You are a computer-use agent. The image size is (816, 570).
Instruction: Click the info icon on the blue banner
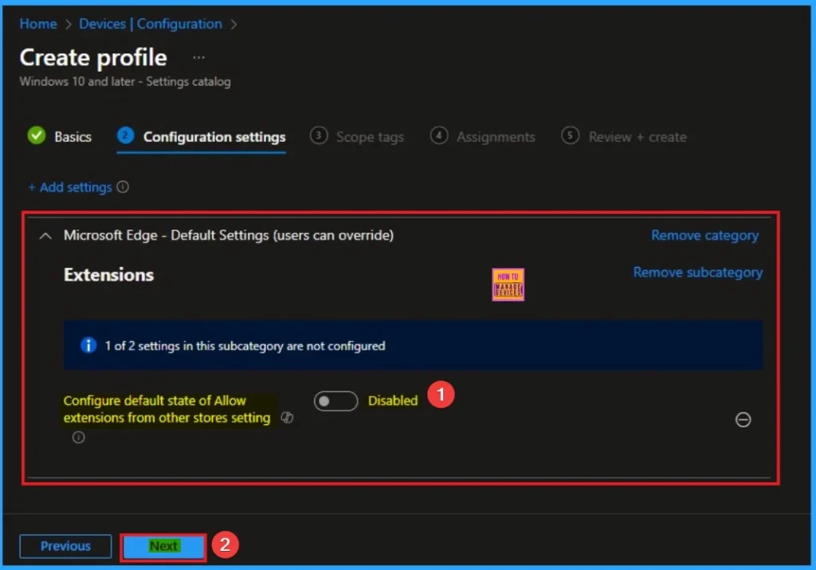(88, 345)
